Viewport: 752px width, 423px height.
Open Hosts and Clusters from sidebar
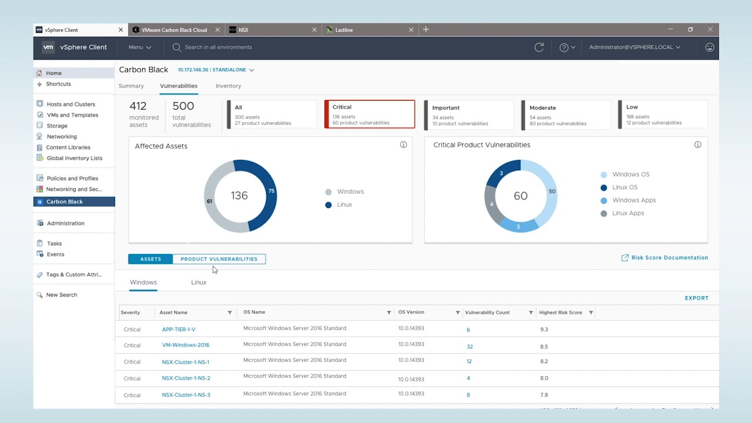coord(71,104)
